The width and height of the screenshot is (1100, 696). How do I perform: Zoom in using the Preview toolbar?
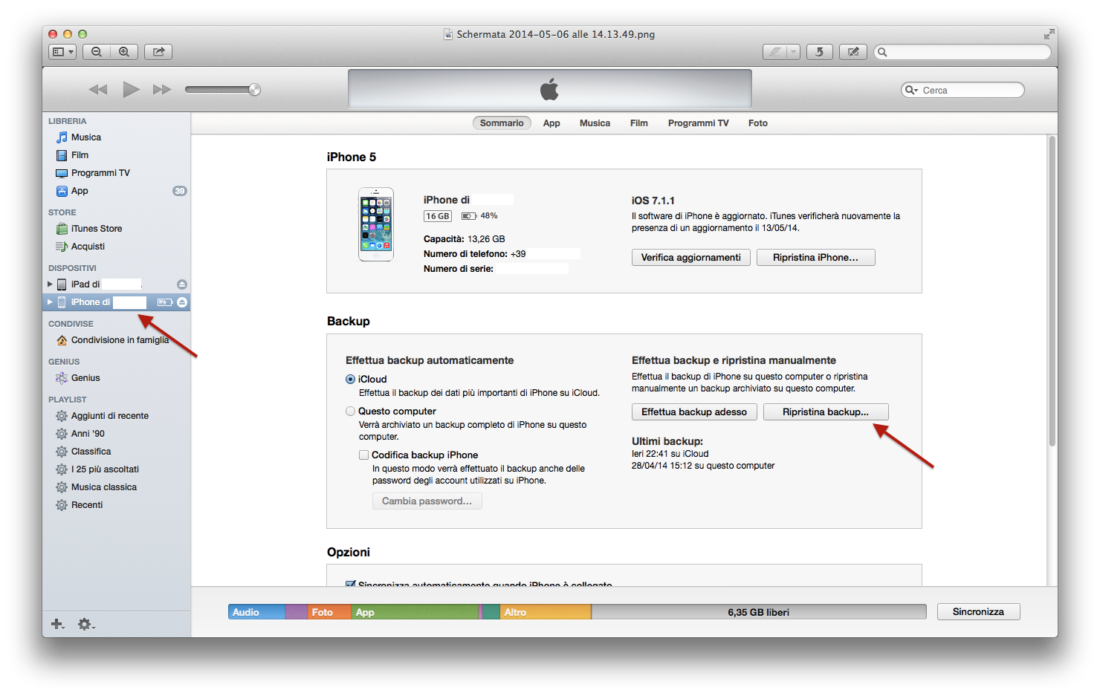pyautogui.click(x=124, y=52)
